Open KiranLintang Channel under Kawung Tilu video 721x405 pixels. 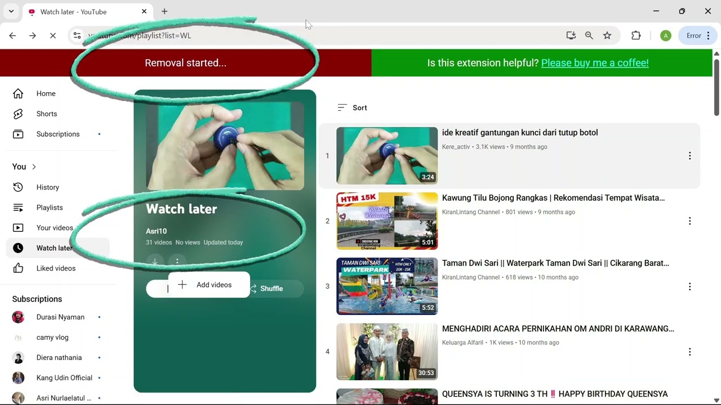(x=471, y=212)
